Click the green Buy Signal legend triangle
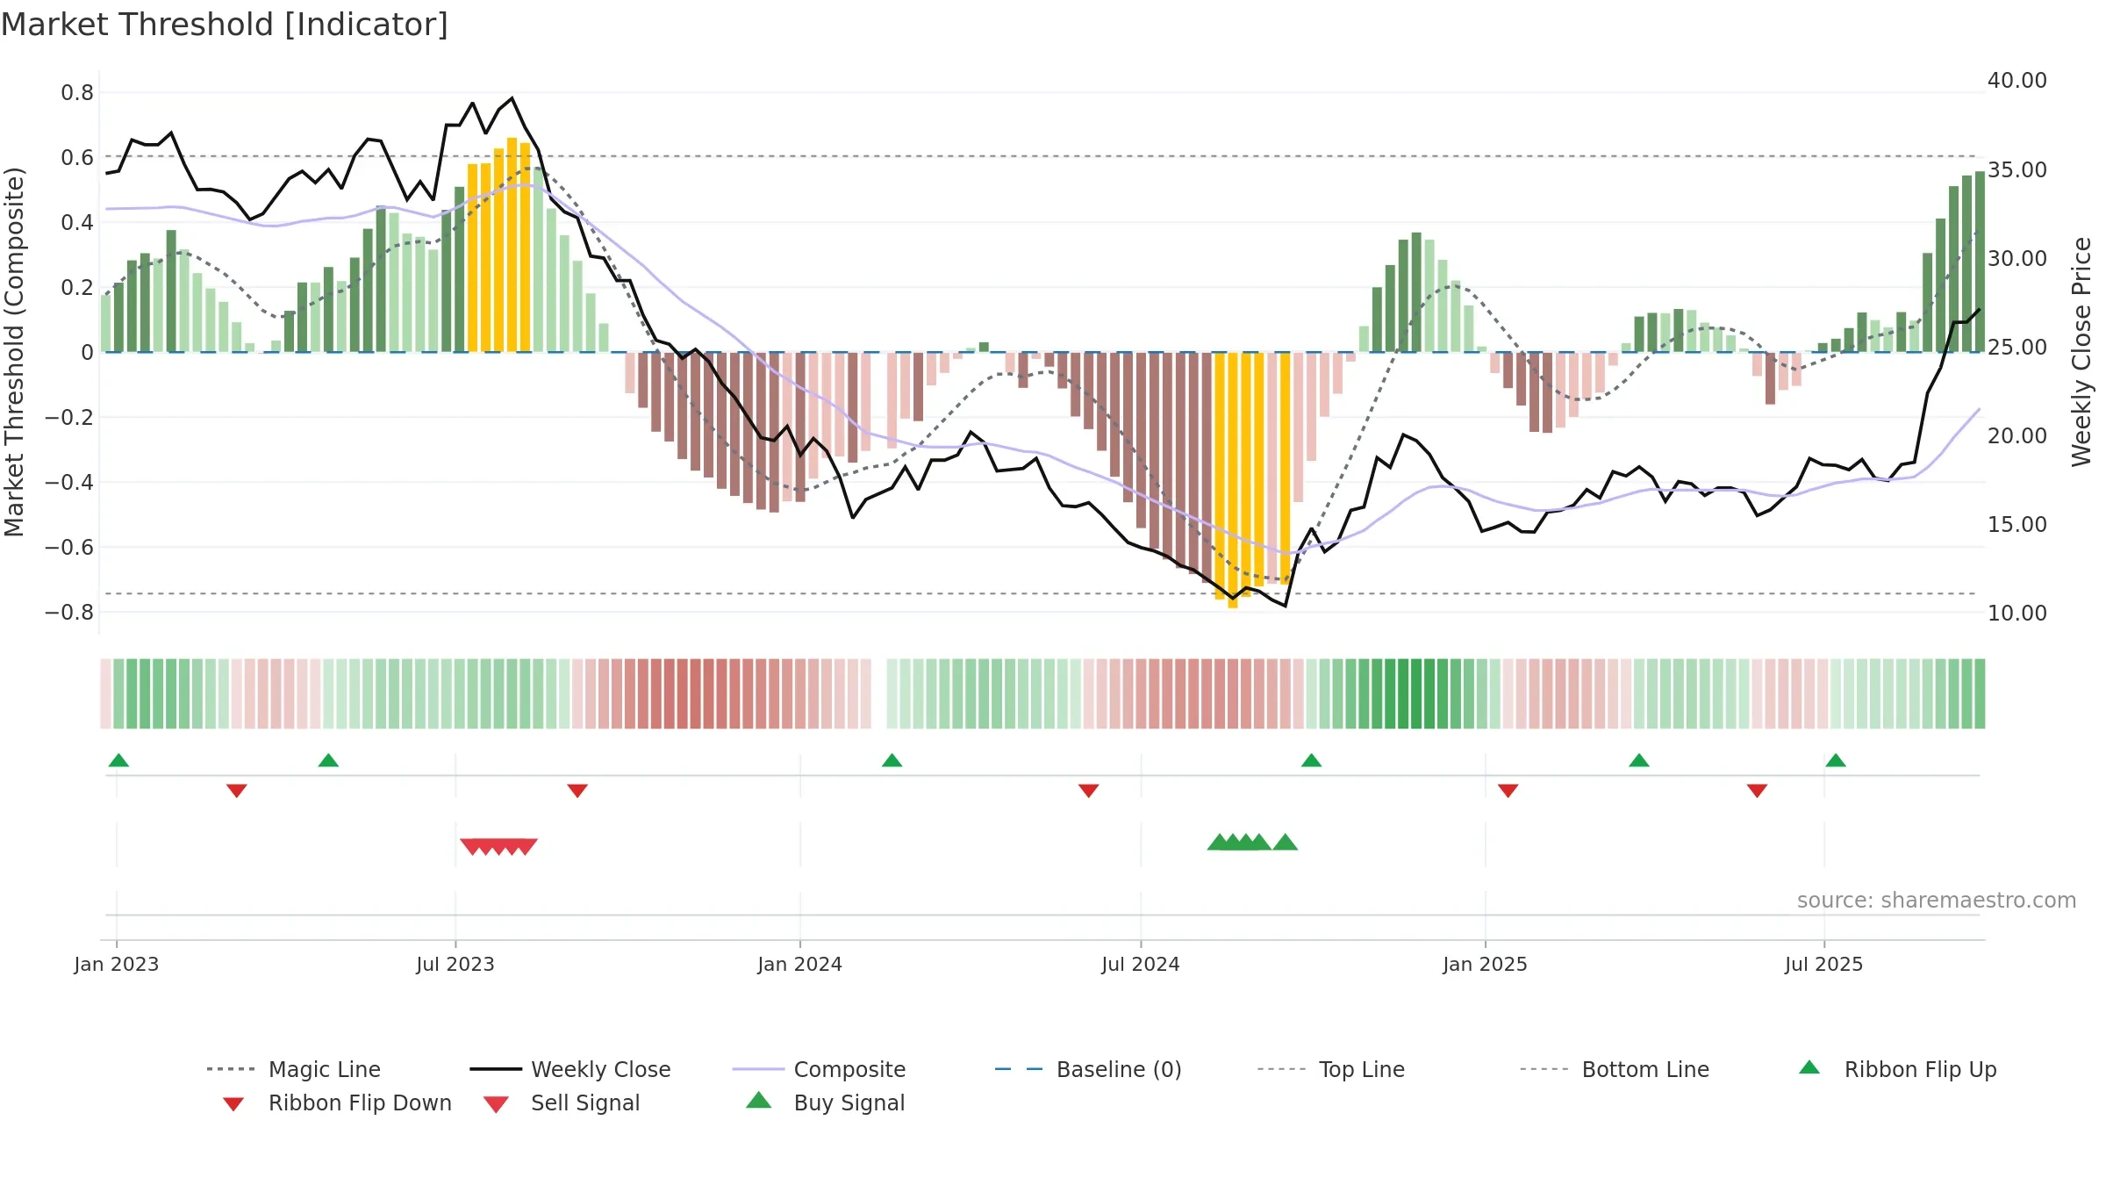Viewport: 2106px width, 1185px height. click(x=759, y=1100)
